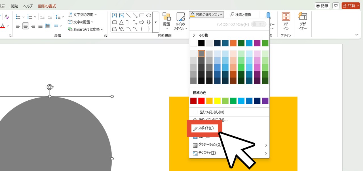The image size is (363, 171).
Task: Toggle justify text alignment
Action: coord(40,26)
